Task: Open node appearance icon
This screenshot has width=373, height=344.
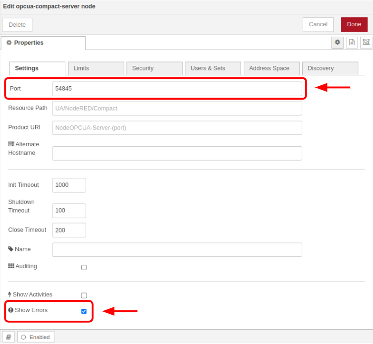Action: click(x=366, y=43)
